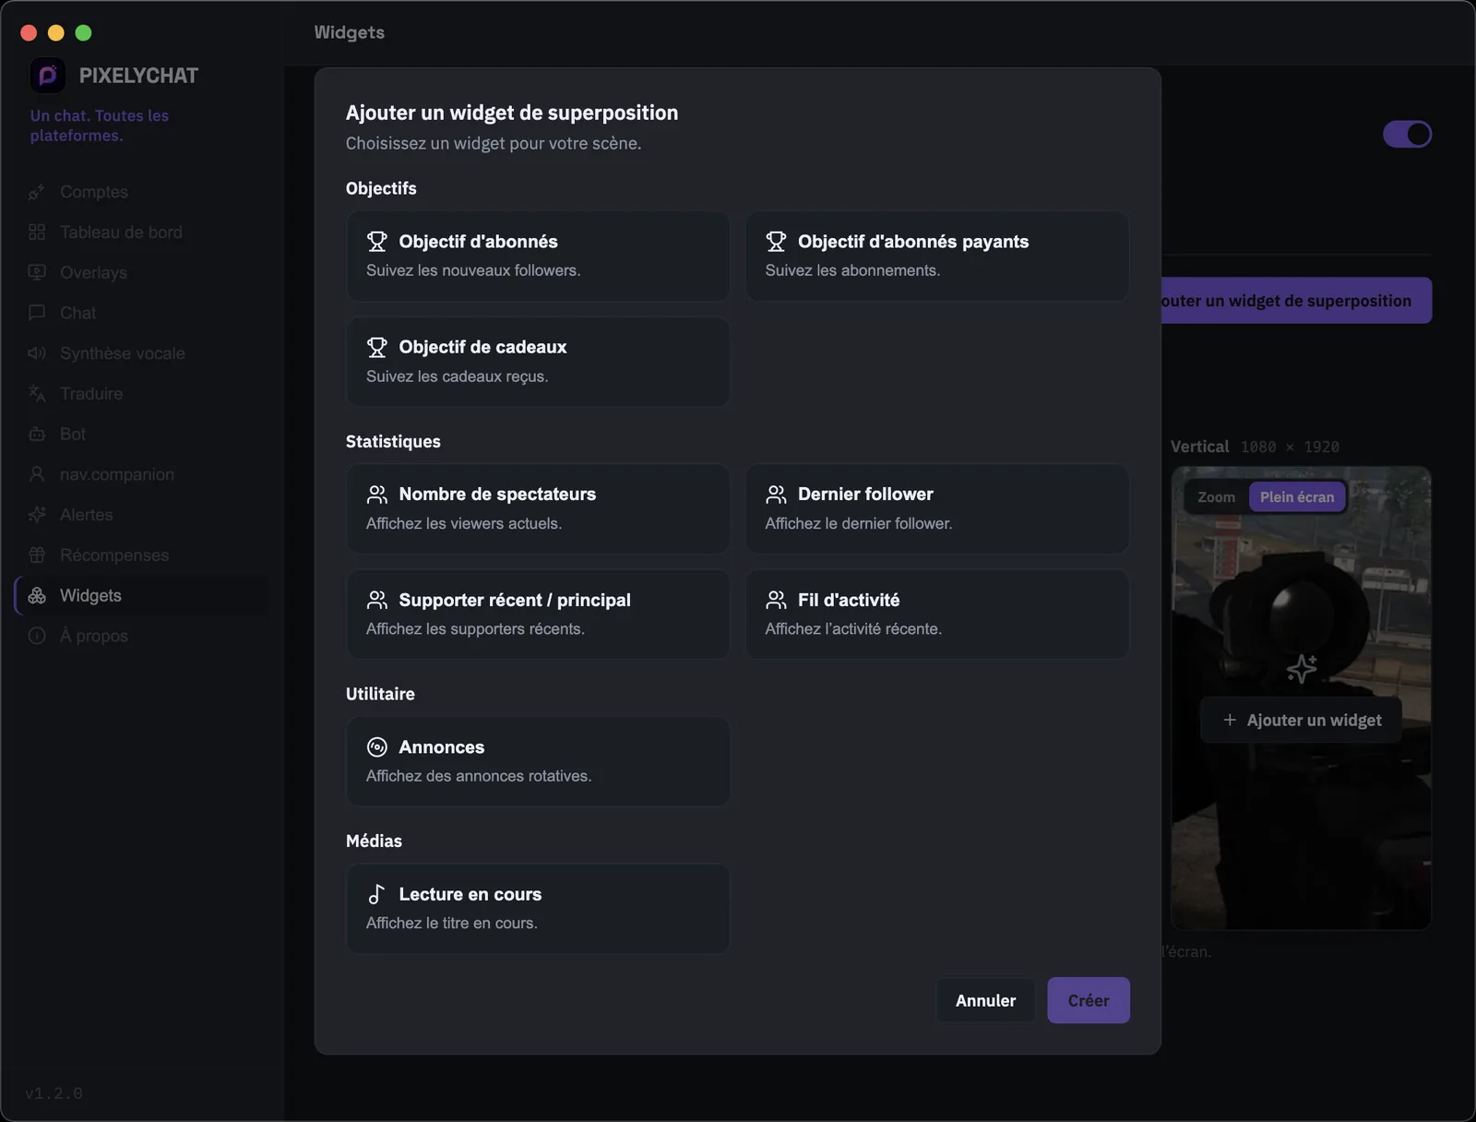Viewport: 1476px width, 1122px height.
Task: Click users icon of Supporter récent / principal
Action: 377,600
